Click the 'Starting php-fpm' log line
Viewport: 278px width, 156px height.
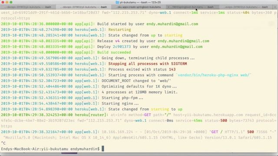pos(122,98)
